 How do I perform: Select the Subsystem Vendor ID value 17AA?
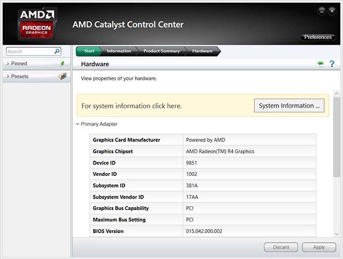pos(192,197)
